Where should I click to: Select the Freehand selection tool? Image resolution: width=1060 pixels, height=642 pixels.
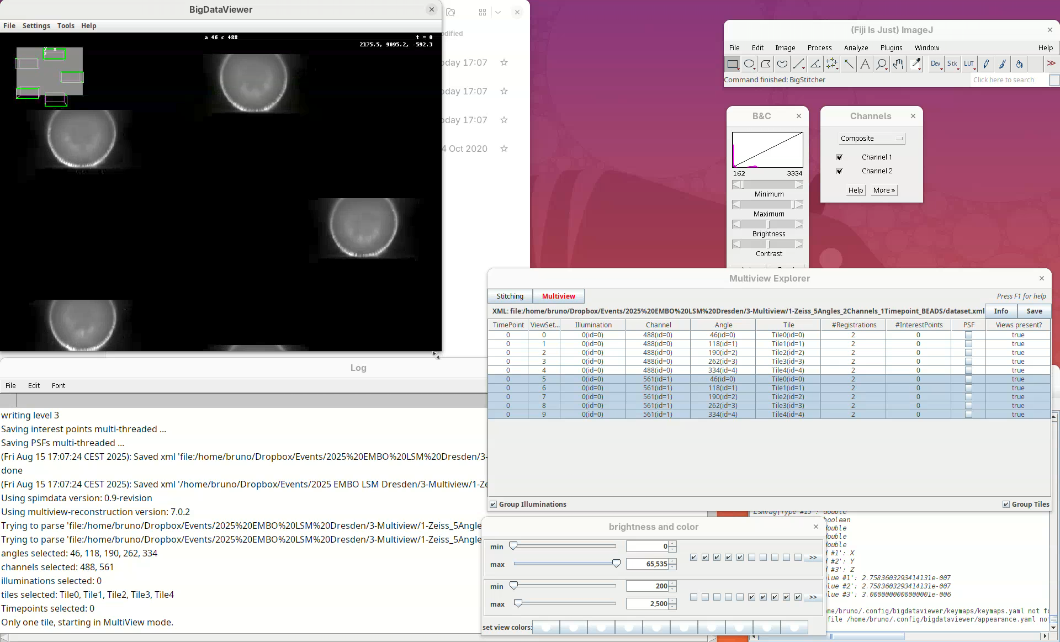click(x=782, y=64)
